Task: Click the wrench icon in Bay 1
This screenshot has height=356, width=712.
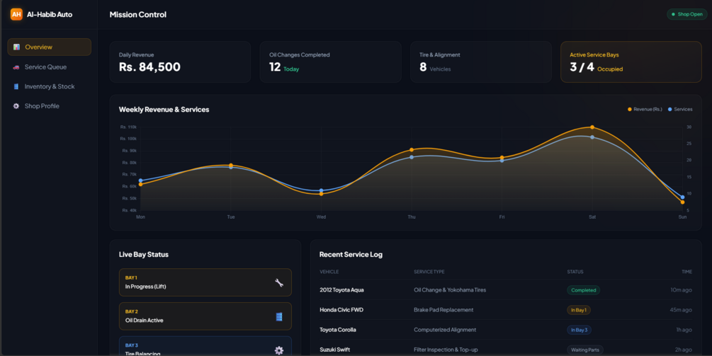Action: point(279,282)
